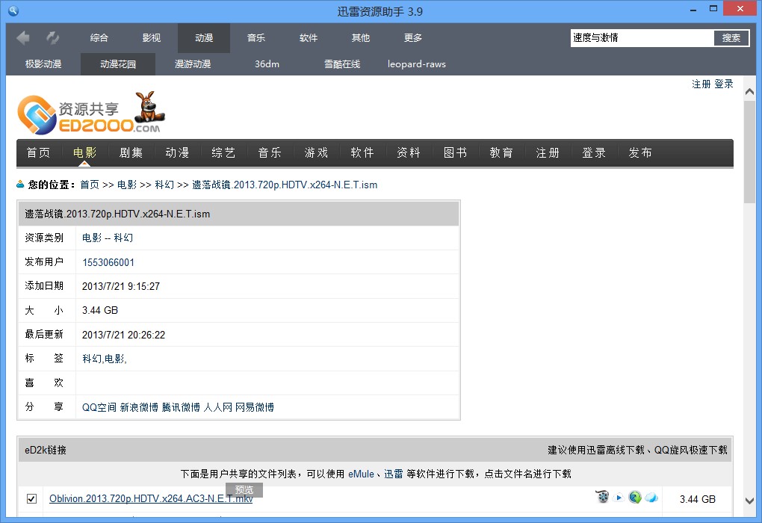
Task: Click the 首页 breadcrumb link
Action: click(x=90, y=185)
